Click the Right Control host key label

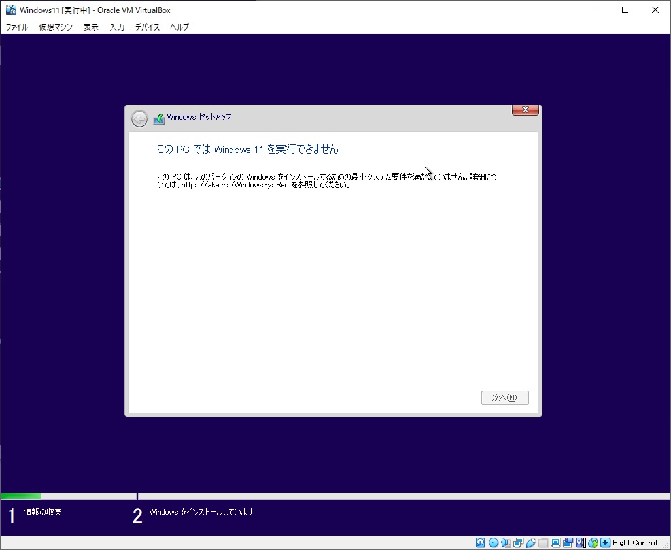[x=634, y=543]
